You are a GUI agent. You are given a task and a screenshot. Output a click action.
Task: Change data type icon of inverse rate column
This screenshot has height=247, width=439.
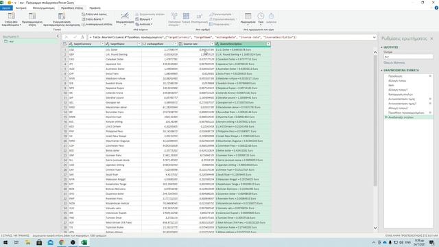(180, 44)
